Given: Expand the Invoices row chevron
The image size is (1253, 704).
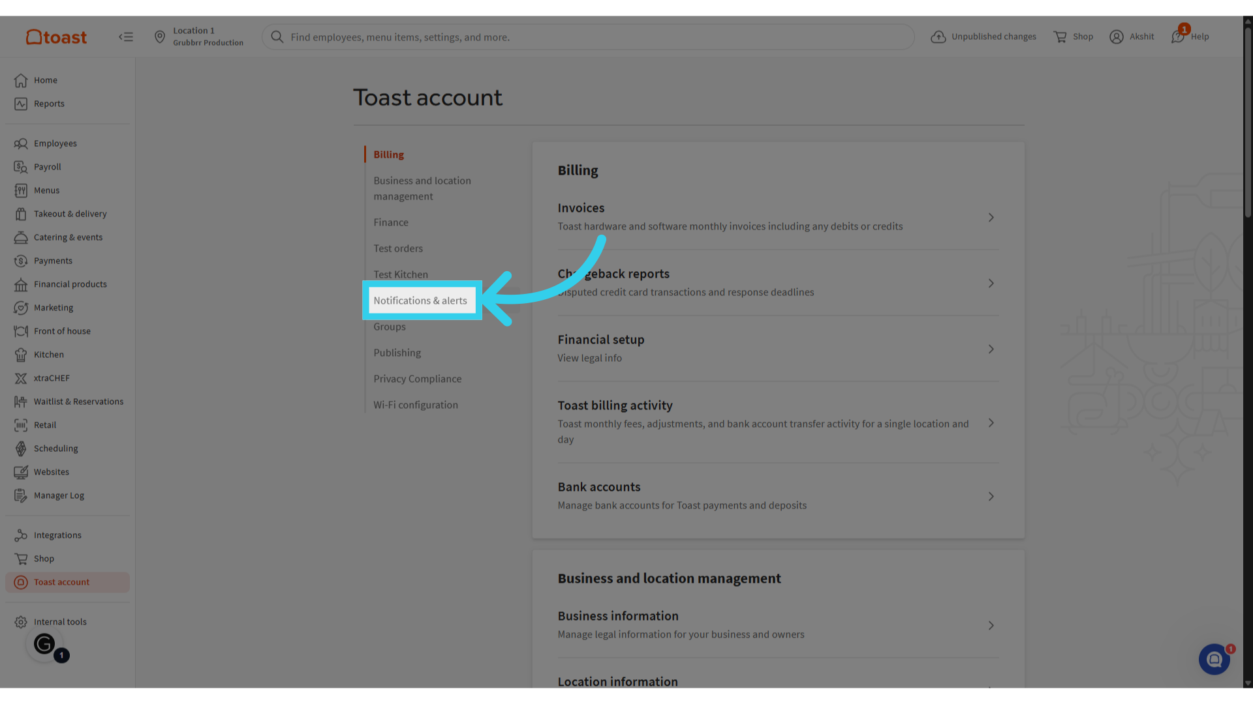Looking at the screenshot, I should point(991,217).
